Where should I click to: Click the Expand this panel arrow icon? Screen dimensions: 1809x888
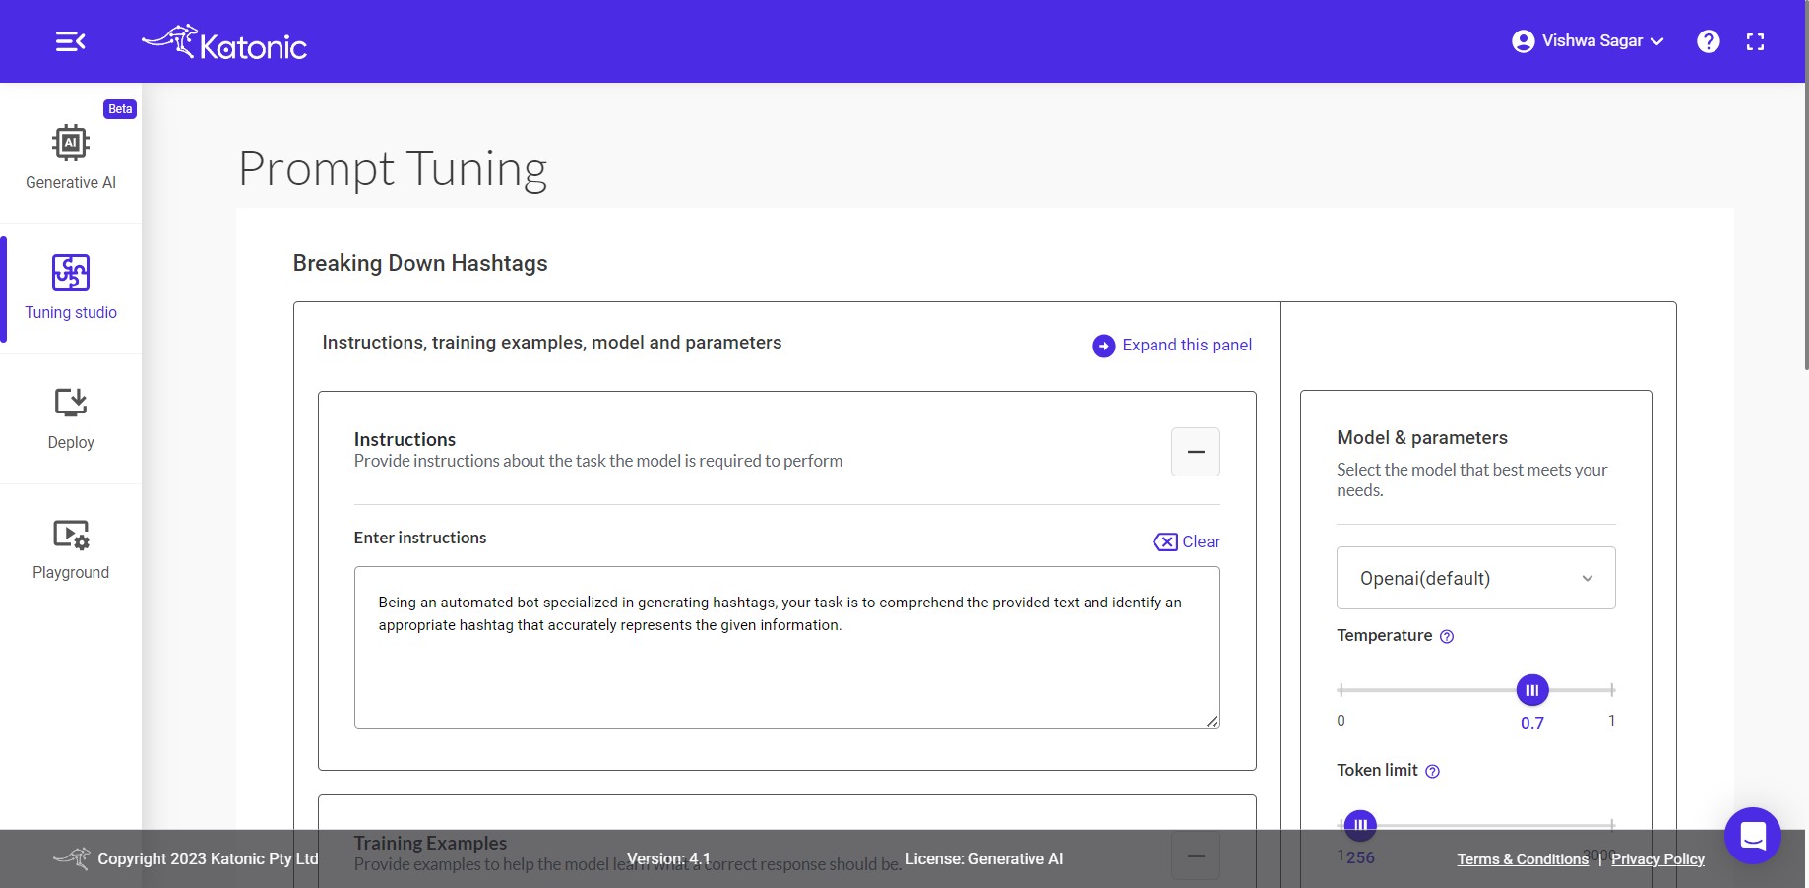[x=1104, y=346]
